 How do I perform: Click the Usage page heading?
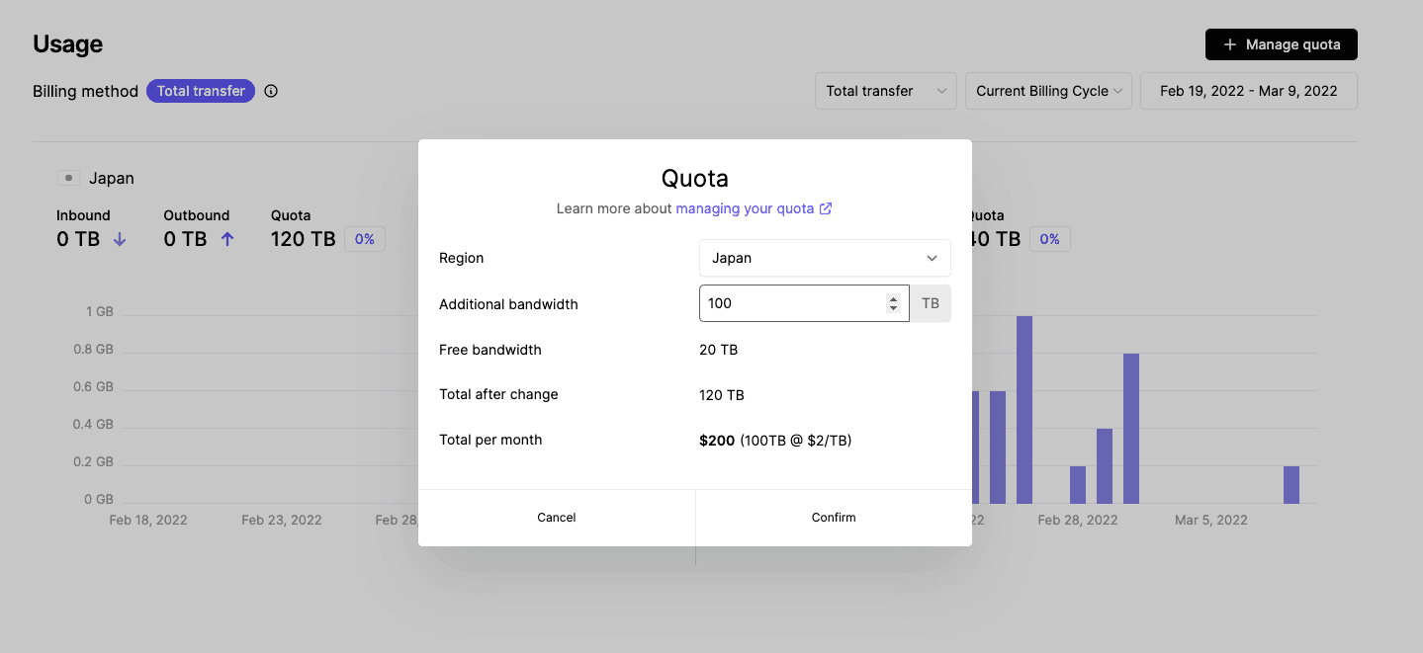coord(67,43)
